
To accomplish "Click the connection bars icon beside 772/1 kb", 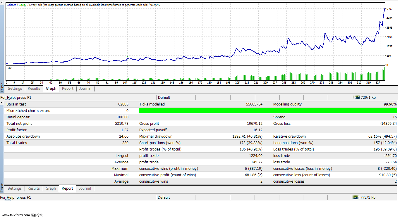I will click(356, 198).
